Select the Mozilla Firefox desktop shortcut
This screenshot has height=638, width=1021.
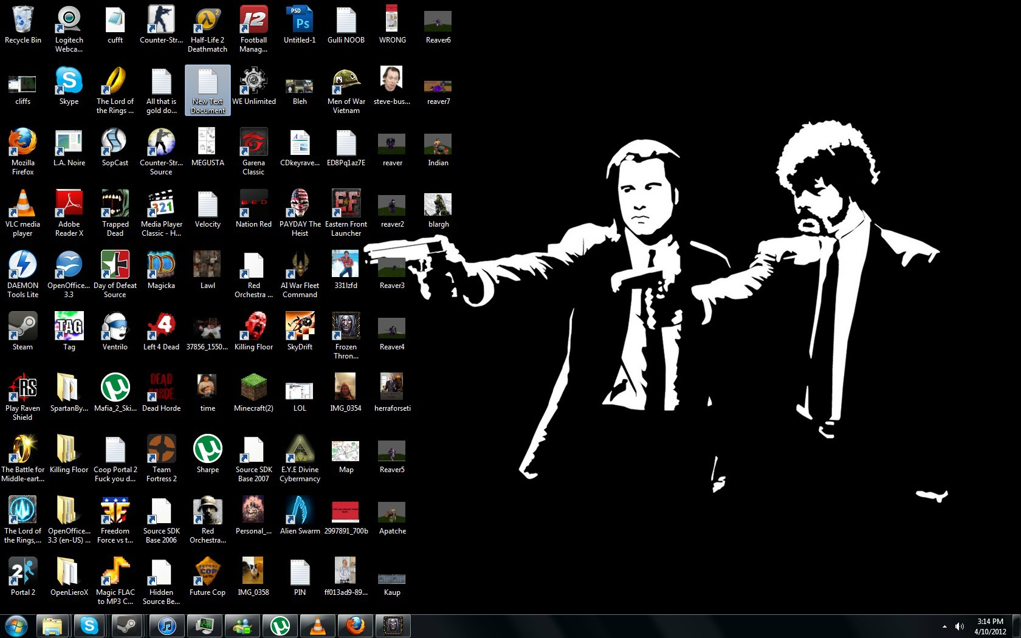tap(22, 152)
